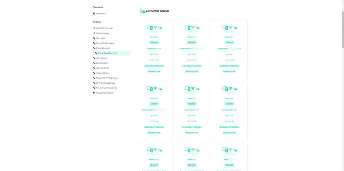The height and width of the screenshot is (171, 344).
Task: Open the UniFi Devices page
Action: 101,58
